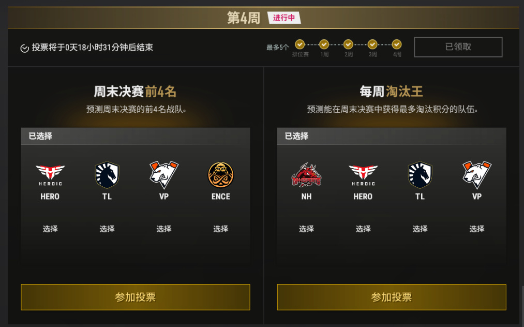The image size is (524, 327).
Task: Click the 1周 progress checkmark
Action: pos(324,44)
